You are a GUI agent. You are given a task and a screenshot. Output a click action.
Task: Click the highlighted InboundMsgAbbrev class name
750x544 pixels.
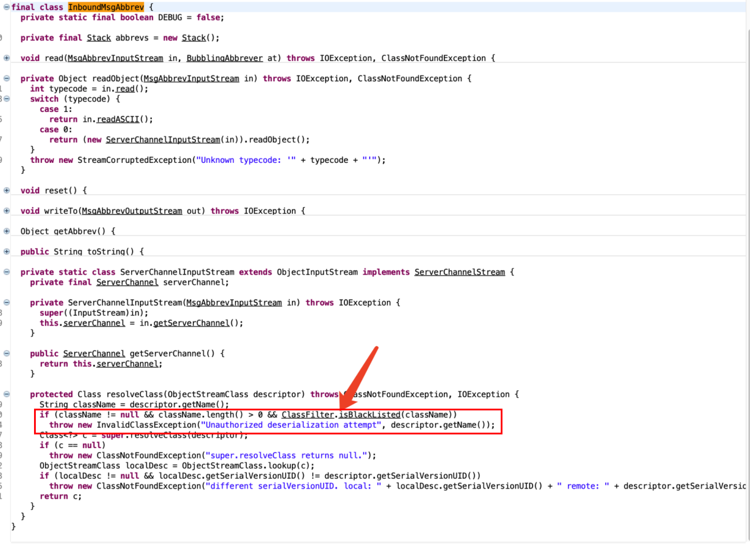tap(106, 7)
